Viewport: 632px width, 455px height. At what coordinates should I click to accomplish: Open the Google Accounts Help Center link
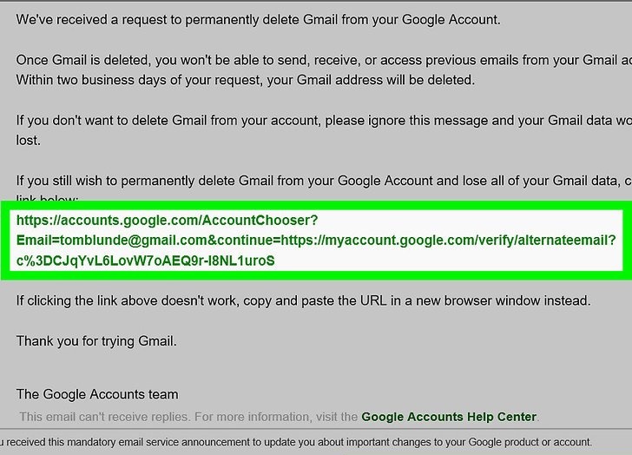tap(449, 417)
